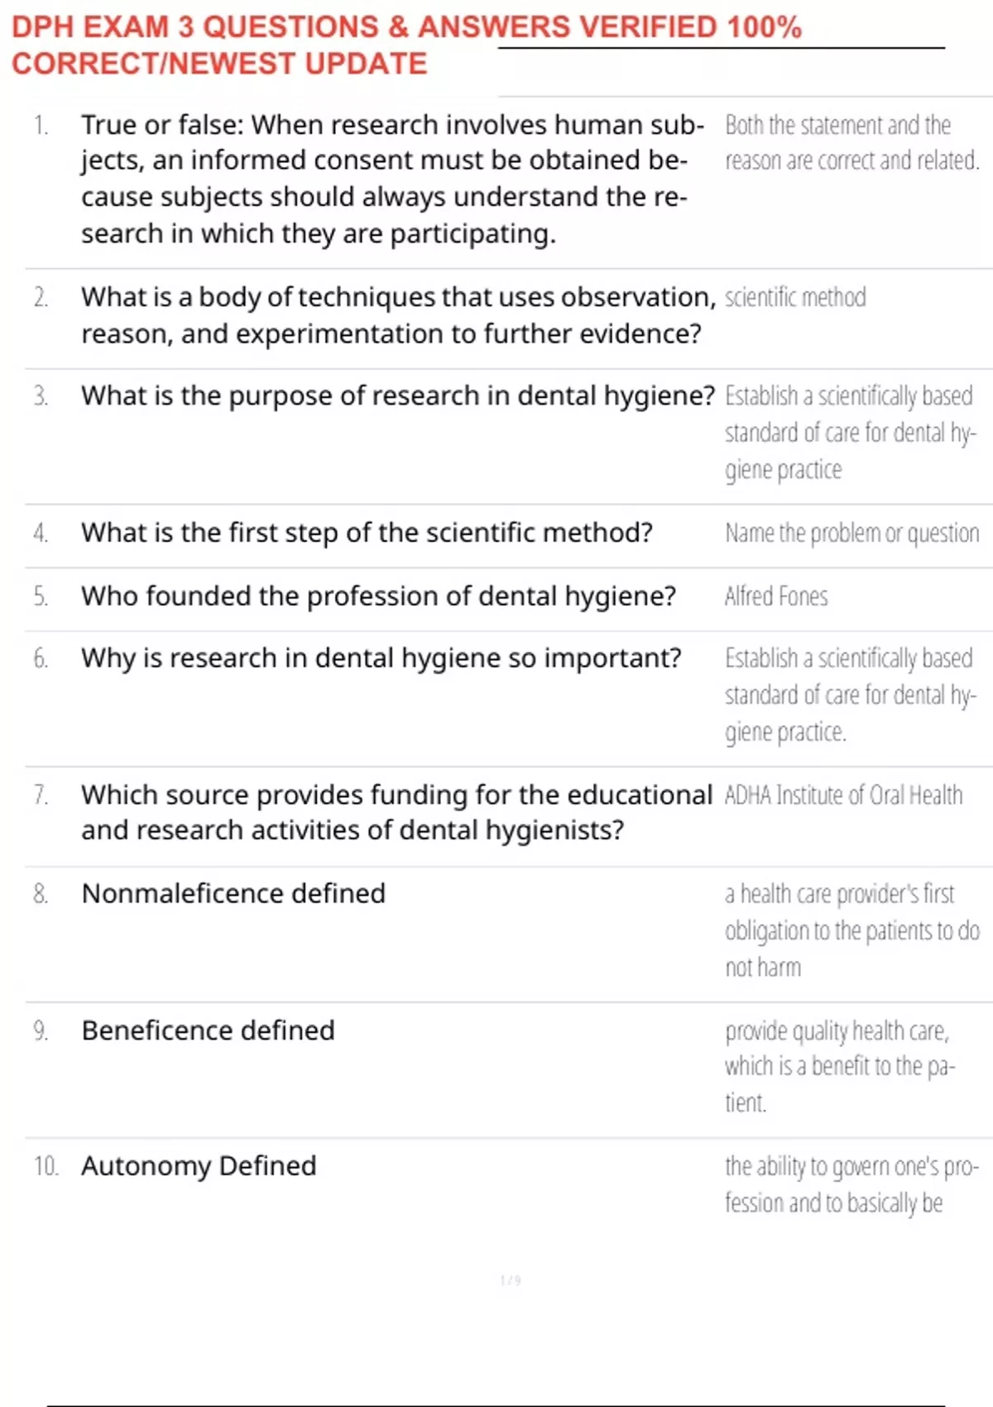
Task: Click 'ADHA Institute of Oral Health' answer
Action: click(843, 795)
